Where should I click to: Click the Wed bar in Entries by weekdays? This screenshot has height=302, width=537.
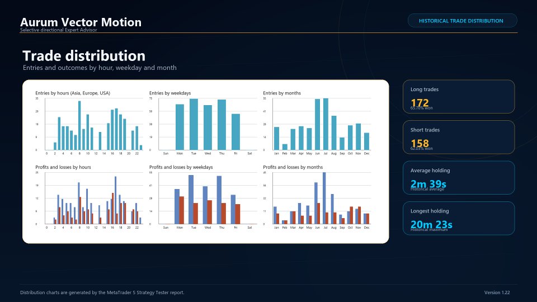(208, 128)
